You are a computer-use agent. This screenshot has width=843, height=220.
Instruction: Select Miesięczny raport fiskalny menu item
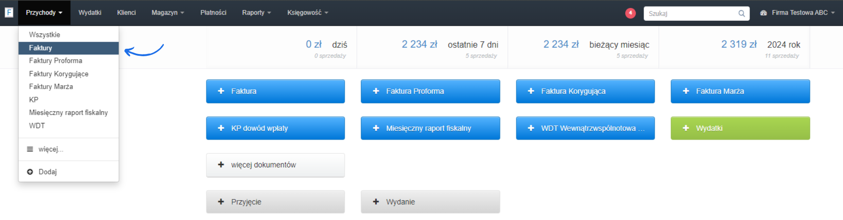[68, 112]
